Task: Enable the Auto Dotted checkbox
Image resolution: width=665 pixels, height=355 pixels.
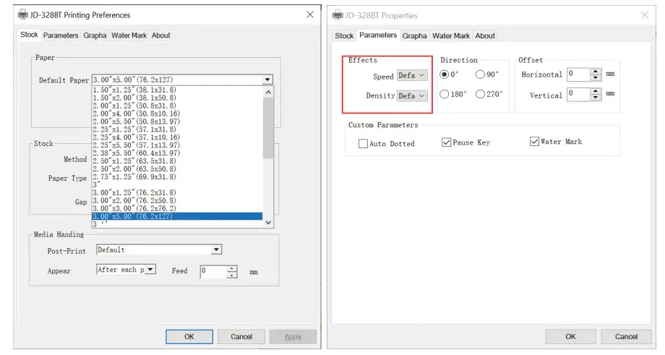Action: [363, 143]
